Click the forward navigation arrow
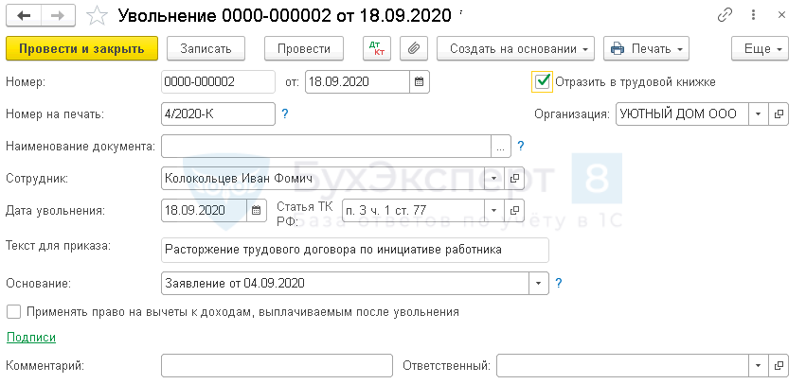This screenshot has width=806, height=384. point(57,16)
